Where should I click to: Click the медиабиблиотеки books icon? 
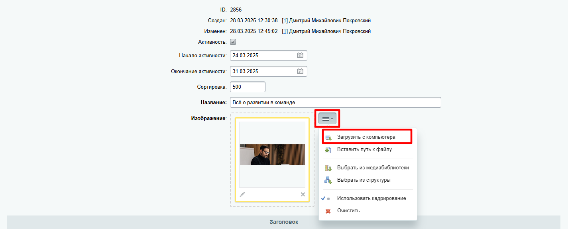[328, 168]
